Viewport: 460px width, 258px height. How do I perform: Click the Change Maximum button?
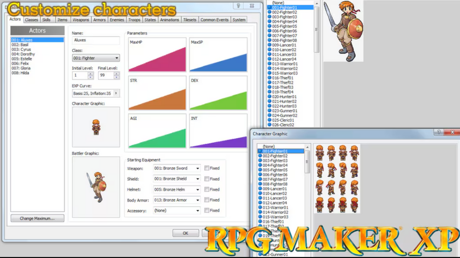tap(37, 219)
